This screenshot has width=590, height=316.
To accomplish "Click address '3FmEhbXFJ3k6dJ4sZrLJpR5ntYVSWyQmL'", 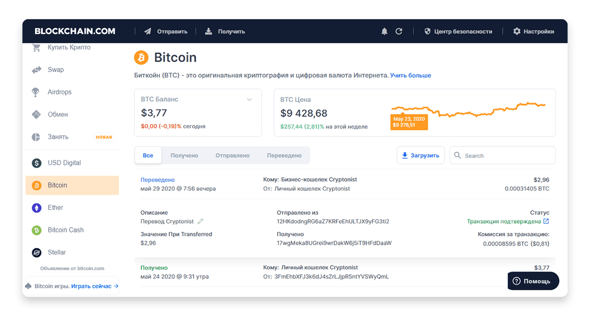I will click(332, 277).
